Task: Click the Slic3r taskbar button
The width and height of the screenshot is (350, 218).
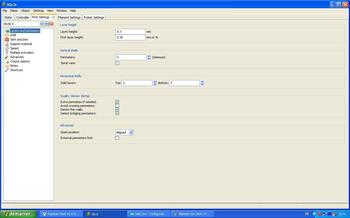Action: [105, 214]
